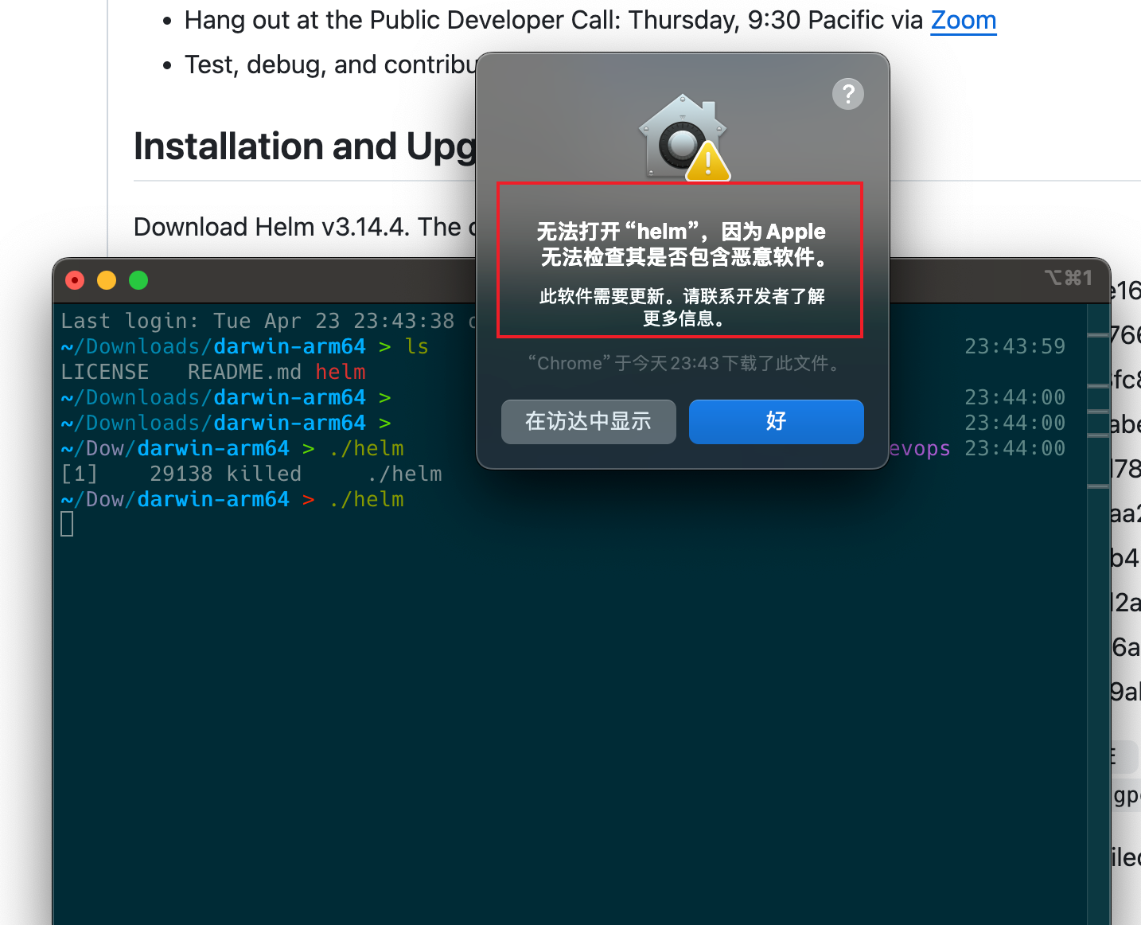Click 在访达中显示 (Show in Finder) button
The image size is (1141, 925).
[x=588, y=421]
